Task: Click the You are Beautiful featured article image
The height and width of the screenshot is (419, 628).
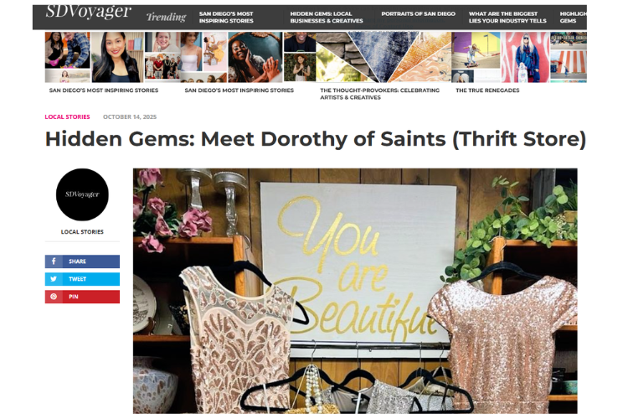Action: 355,291
